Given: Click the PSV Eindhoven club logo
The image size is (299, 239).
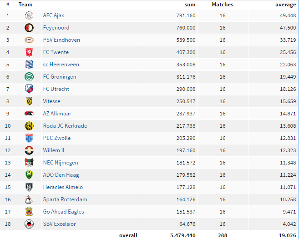Looking at the screenshot, I should 29,40.
